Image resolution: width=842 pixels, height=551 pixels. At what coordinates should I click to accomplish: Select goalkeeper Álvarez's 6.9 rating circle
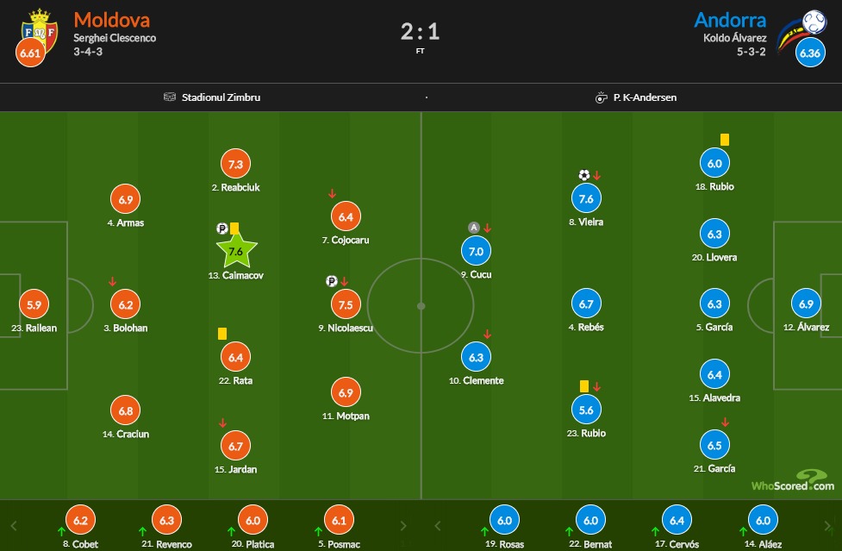click(x=806, y=304)
